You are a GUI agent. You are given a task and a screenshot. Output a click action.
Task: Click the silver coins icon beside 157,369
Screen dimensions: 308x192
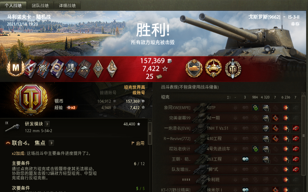pos(169,61)
